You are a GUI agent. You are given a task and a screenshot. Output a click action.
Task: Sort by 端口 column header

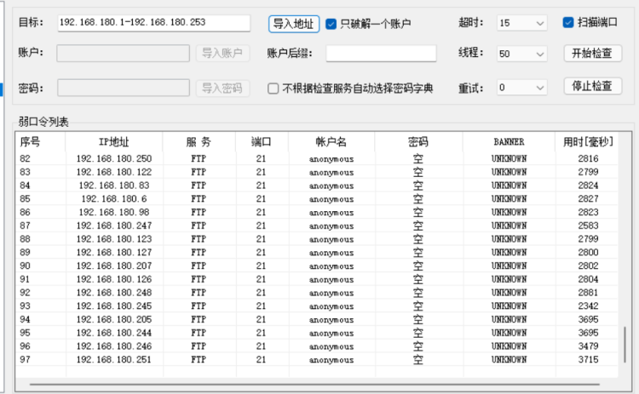(x=262, y=142)
